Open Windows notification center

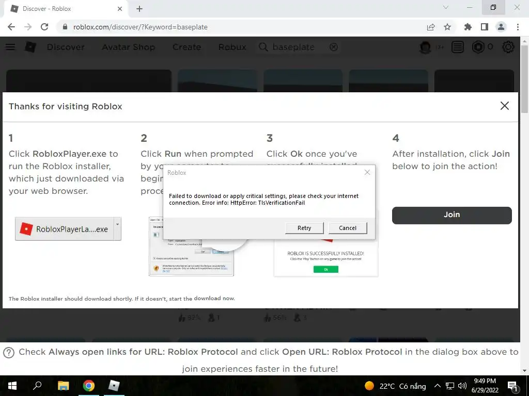coord(512,386)
